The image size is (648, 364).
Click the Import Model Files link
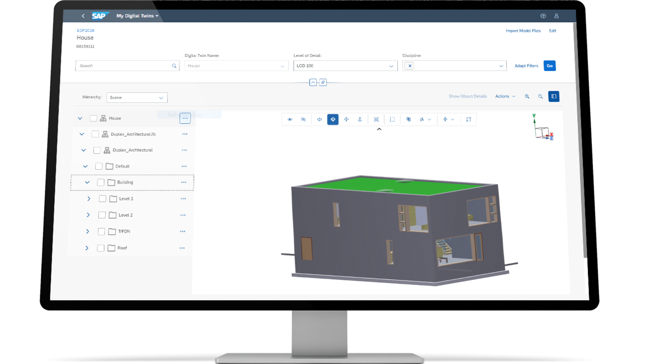[523, 31]
